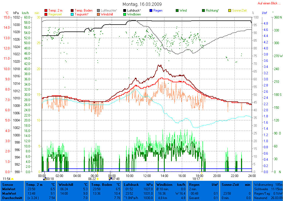Select the Luftdruck column header in the table
The height and width of the screenshot is (201, 283).
[x=138, y=184]
